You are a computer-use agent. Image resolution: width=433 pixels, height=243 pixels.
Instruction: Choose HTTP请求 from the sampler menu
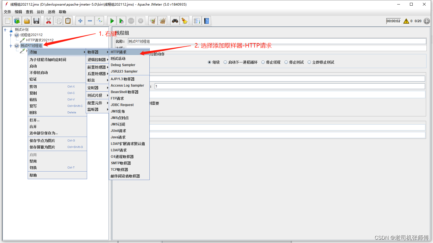(x=129, y=52)
